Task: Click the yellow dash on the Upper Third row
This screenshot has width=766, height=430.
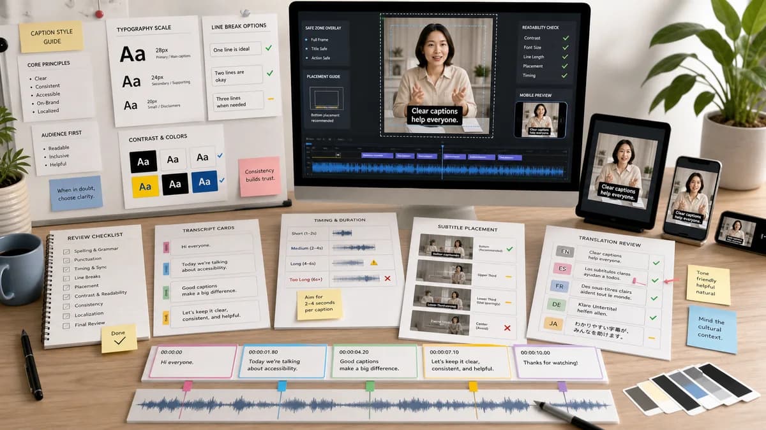Action: pyautogui.click(x=509, y=276)
